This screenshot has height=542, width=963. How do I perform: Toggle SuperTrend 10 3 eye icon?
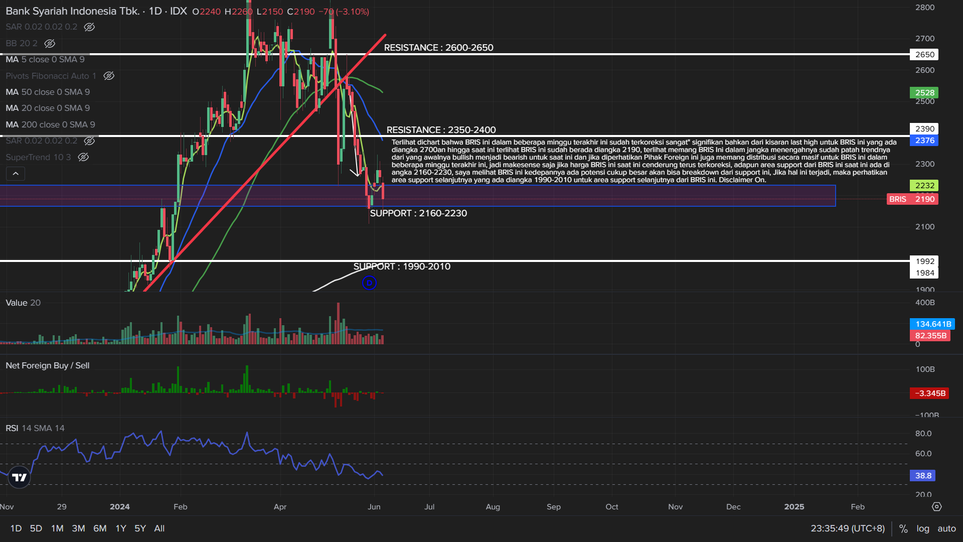tap(83, 157)
